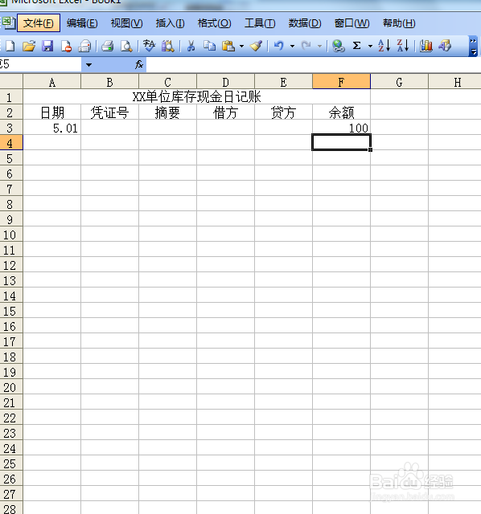
Task: Cut selection with scissors icon
Action: pyautogui.click(x=191, y=46)
